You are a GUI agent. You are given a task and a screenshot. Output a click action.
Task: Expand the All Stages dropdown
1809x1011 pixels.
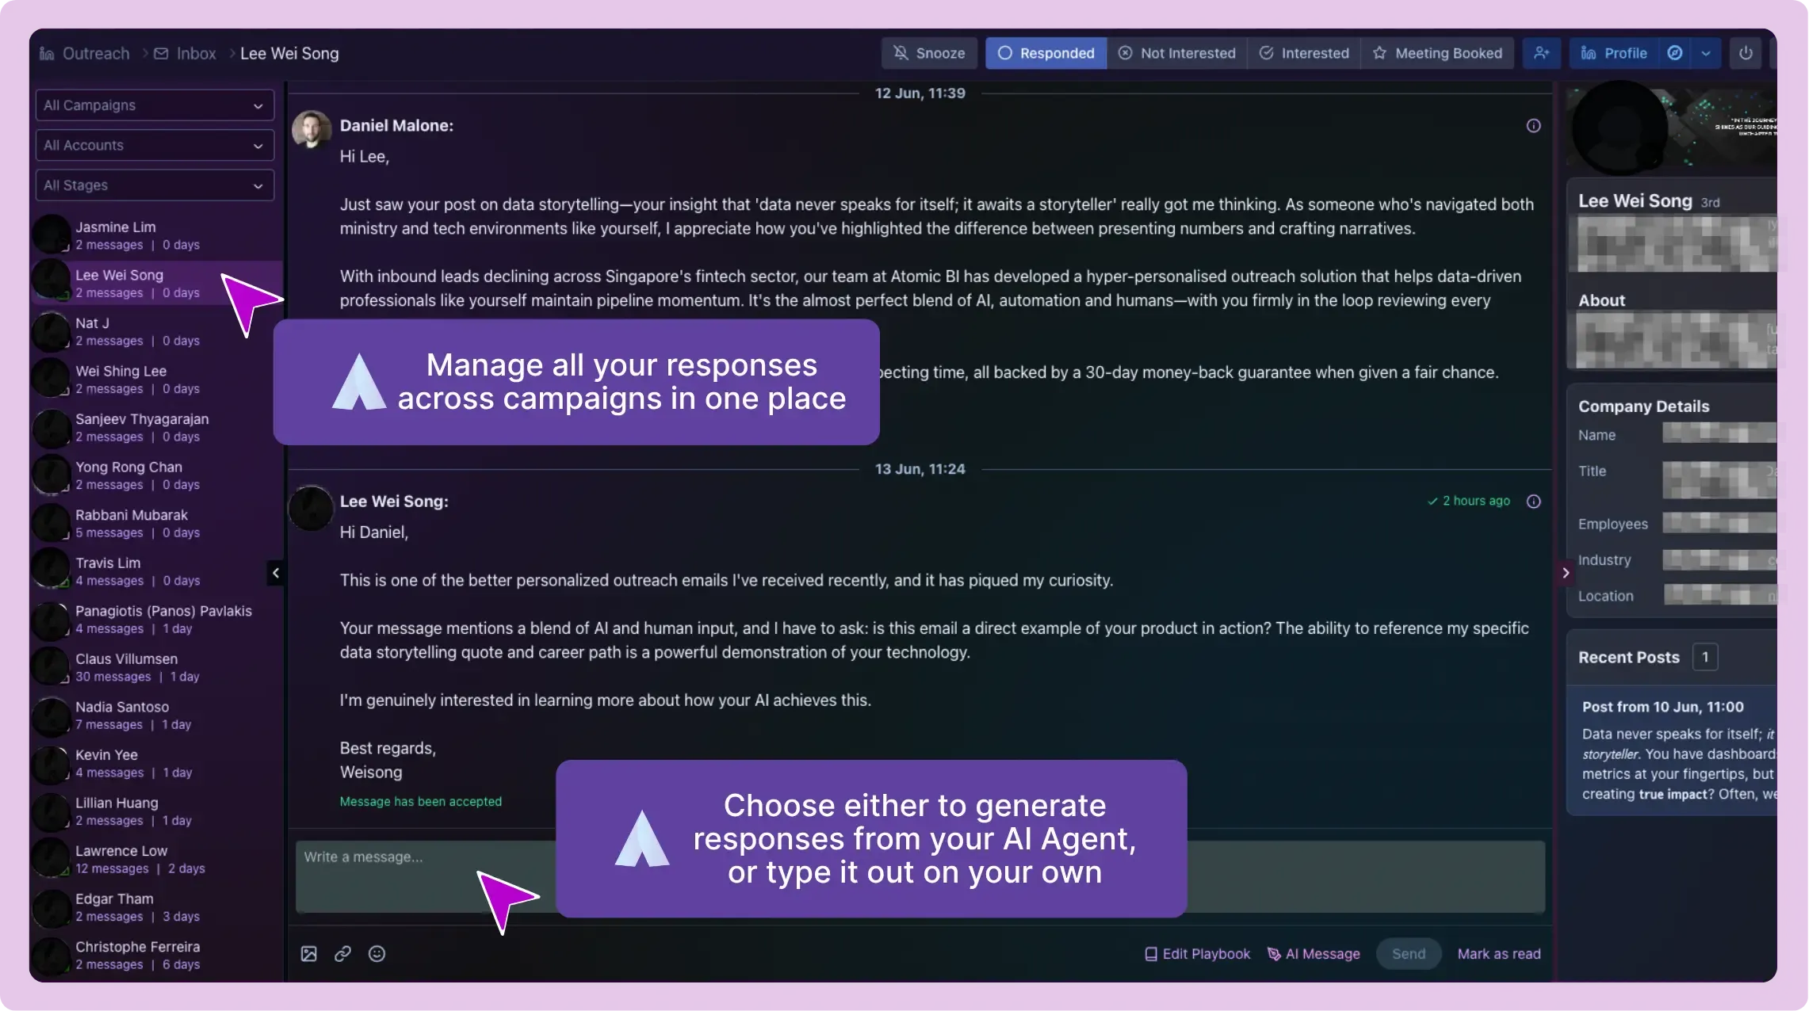[x=155, y=185]
